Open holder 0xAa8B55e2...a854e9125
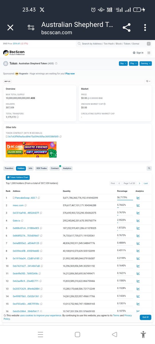155x344 pixels. [26, 243]
